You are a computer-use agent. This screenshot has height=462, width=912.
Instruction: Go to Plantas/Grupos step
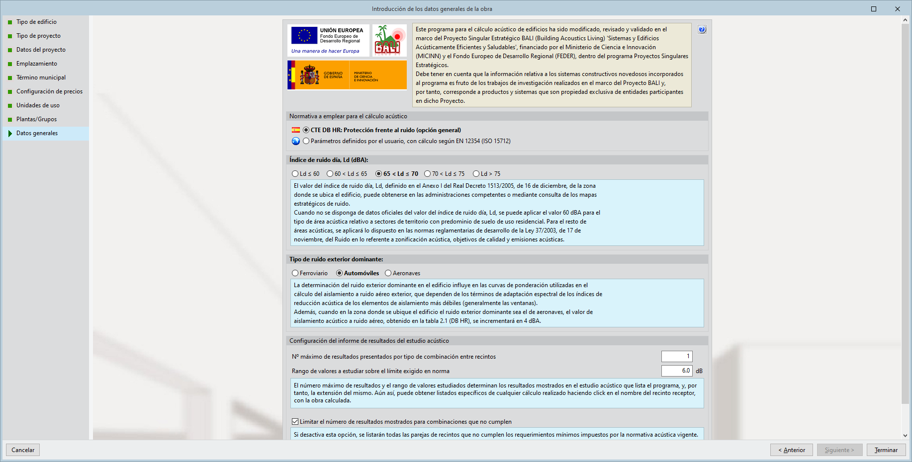[x=46, y=119]
